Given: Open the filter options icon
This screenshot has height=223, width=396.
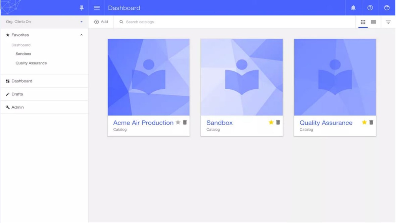Looking at the screenshot, I should click(x=388, y=22).
